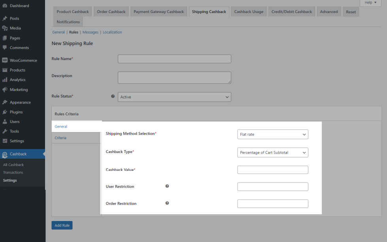Open Posts via its pin icon
This screenshot has height=242, width=387.
5,19
